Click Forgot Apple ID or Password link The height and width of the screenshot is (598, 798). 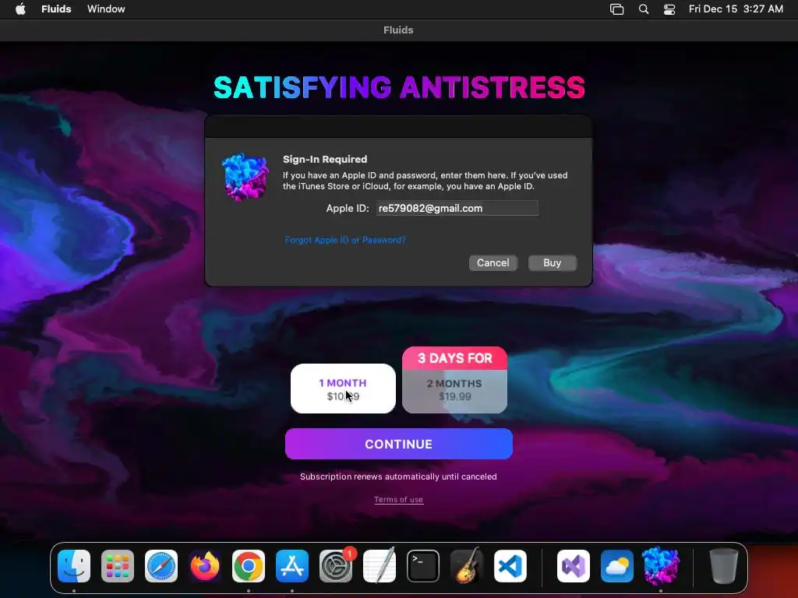tap(345, 240)
